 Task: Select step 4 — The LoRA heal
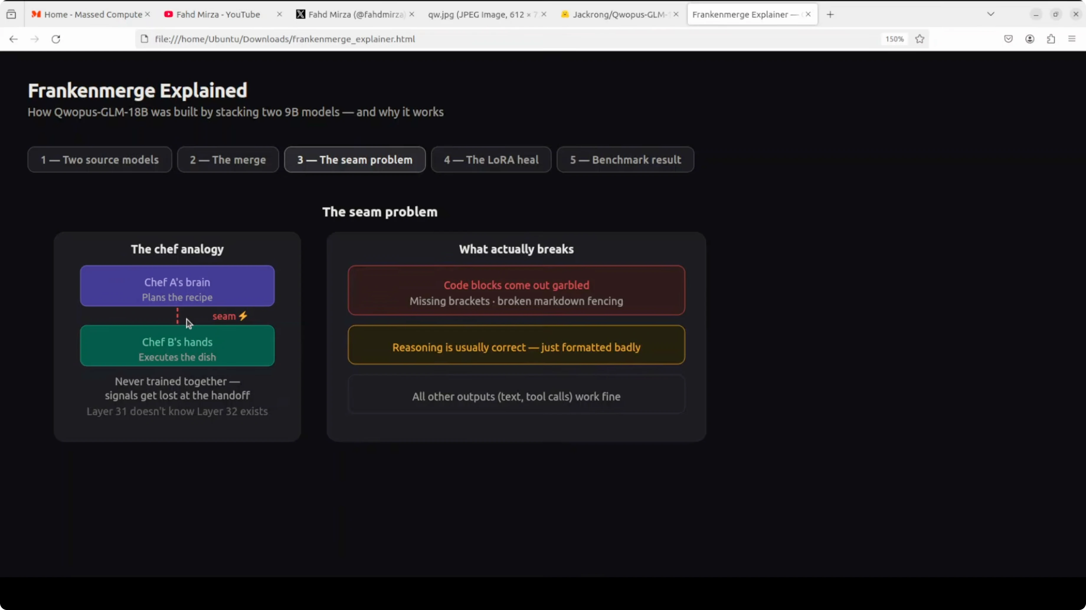click(491, 159)
